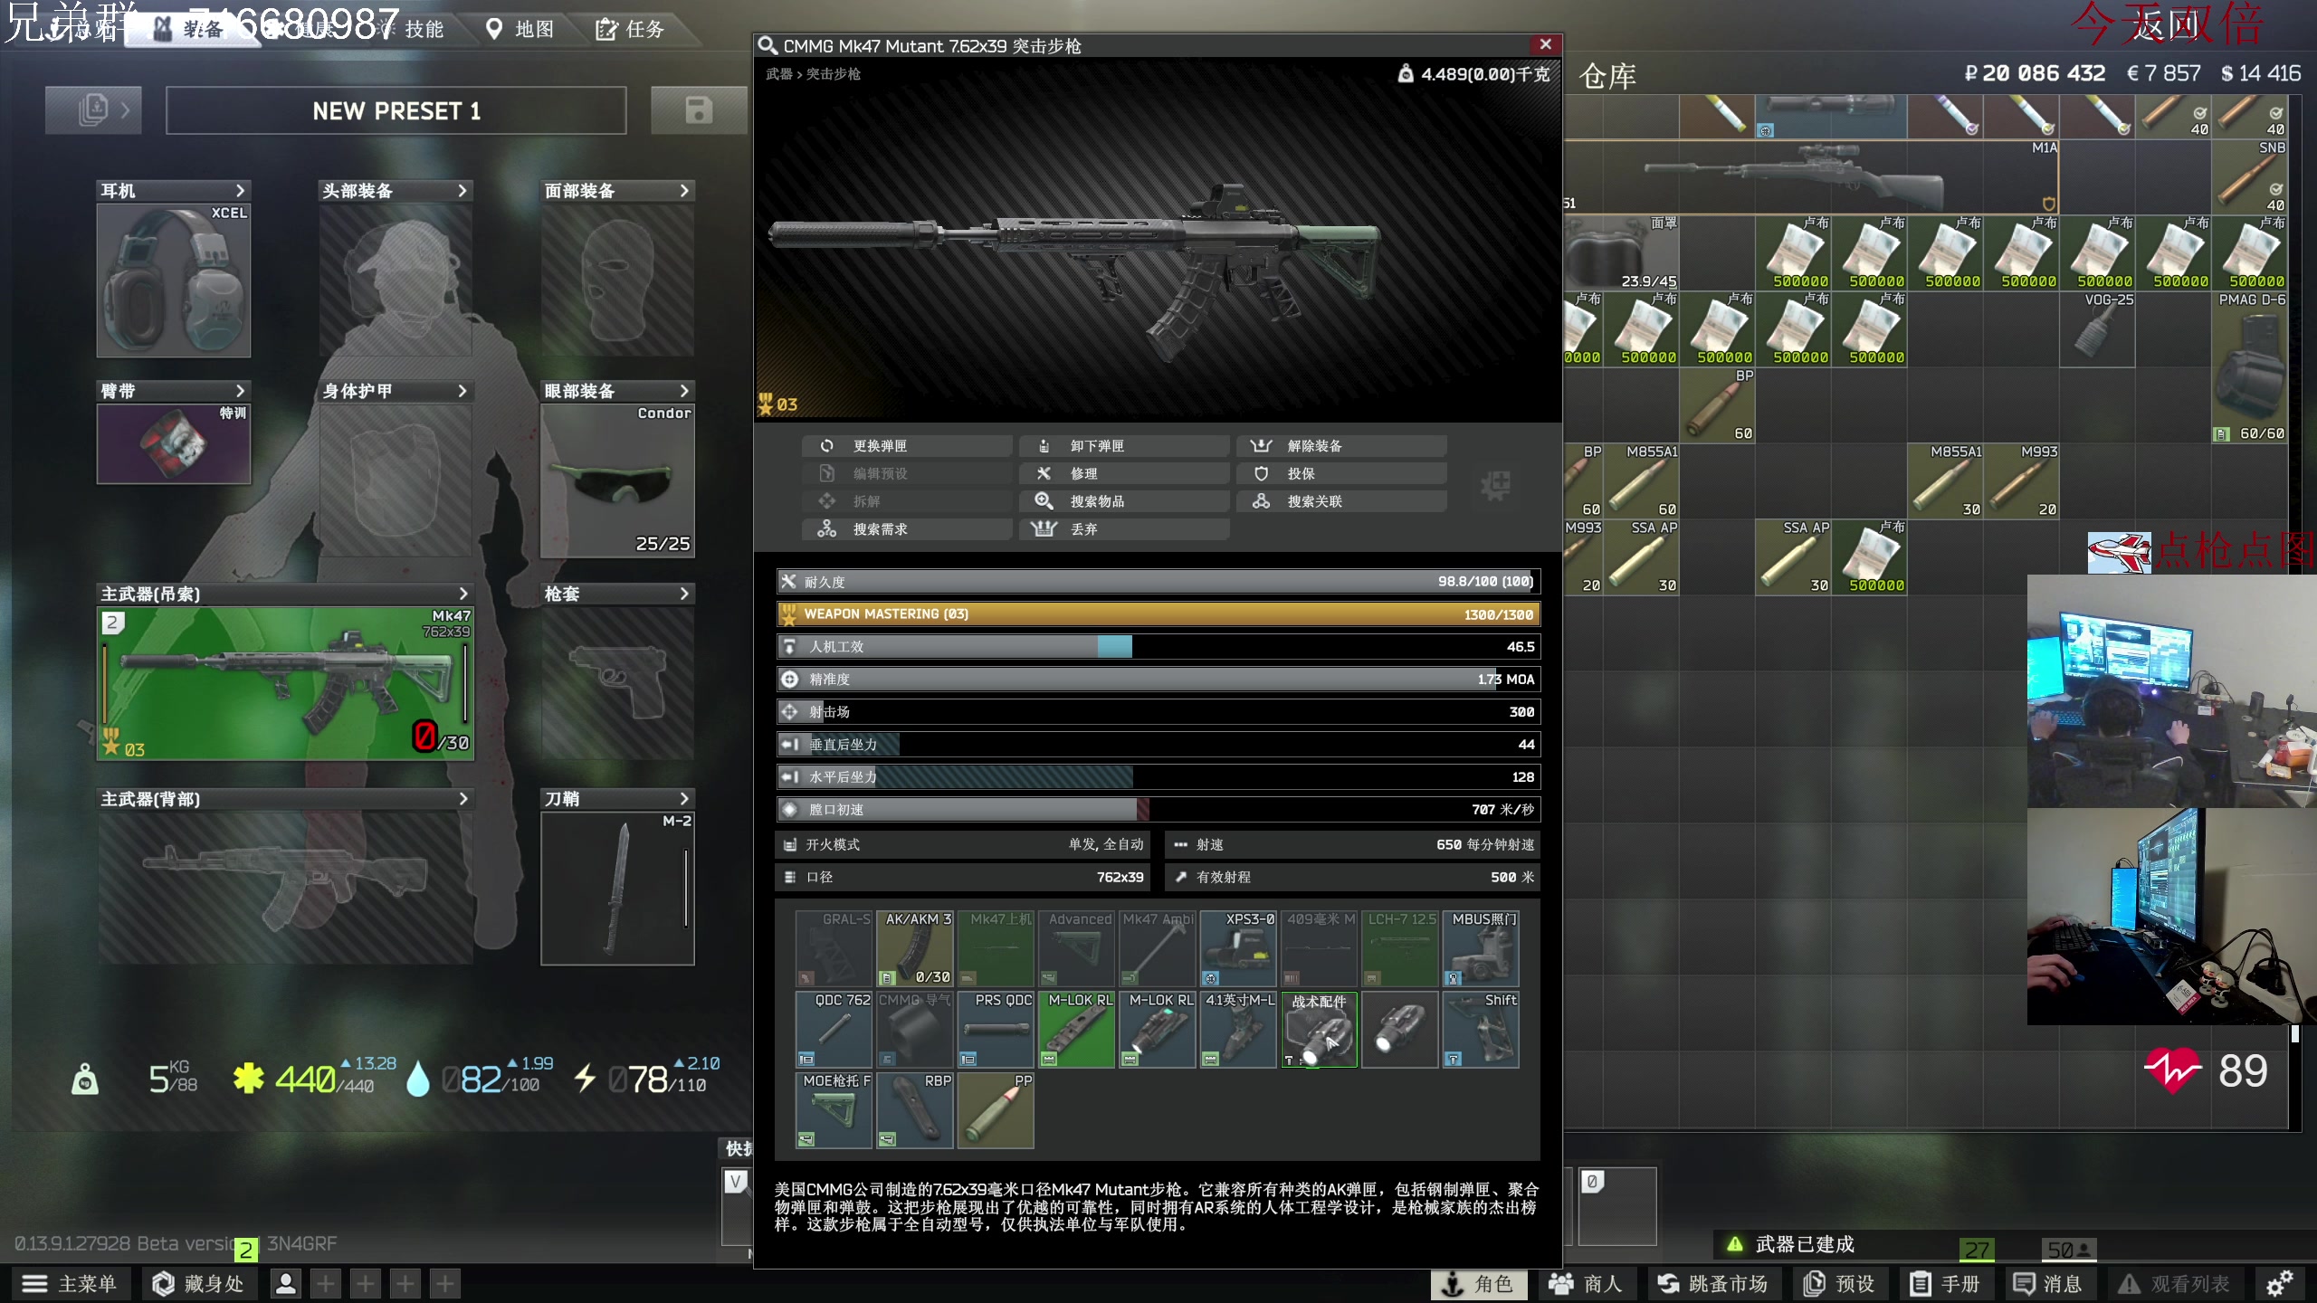
Task: Close the CMMG Mk47 Mutant inspect window
Action: click(x=1545, y=44)
